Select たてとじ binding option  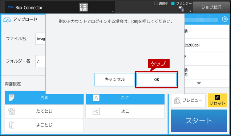coord(44,111)
